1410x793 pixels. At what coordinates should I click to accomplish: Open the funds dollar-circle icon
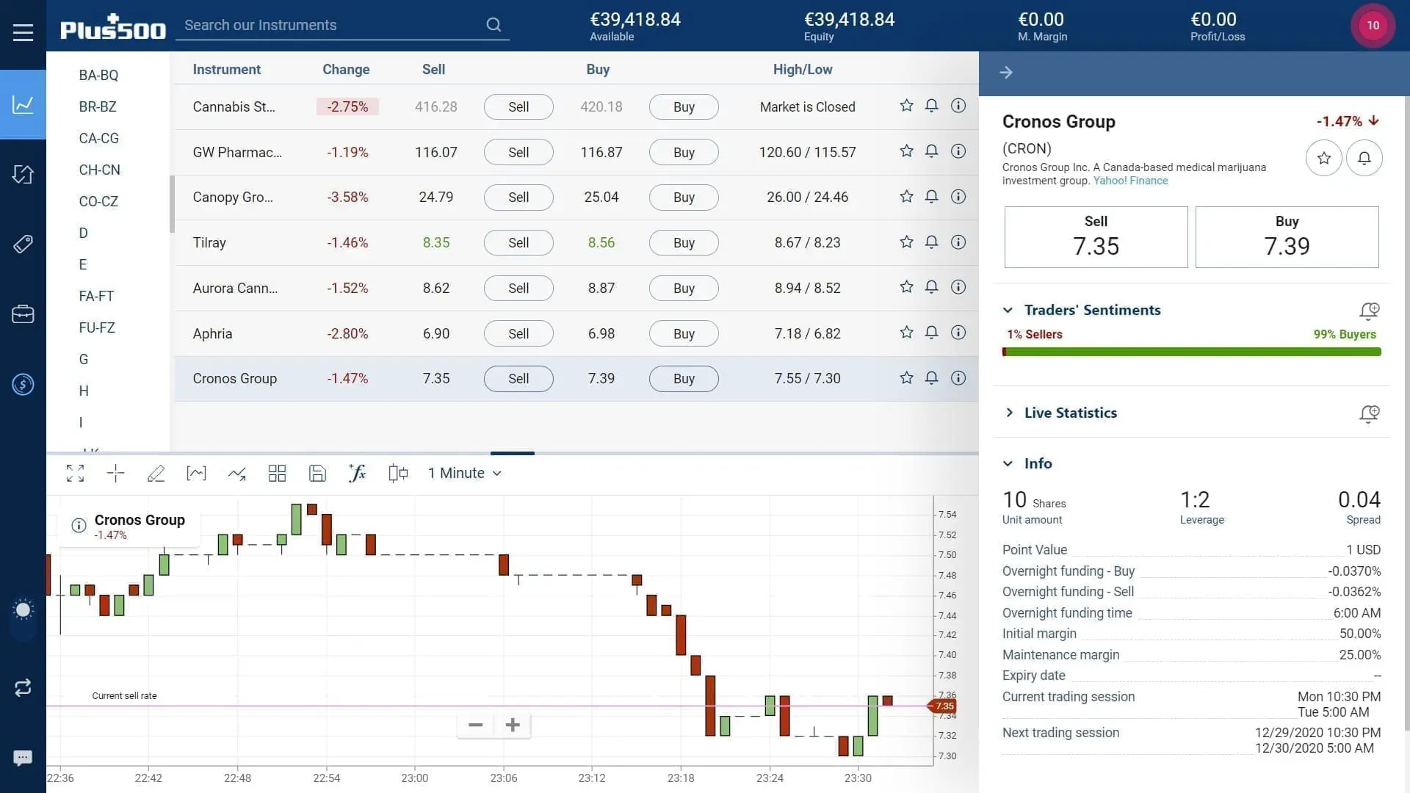(23, 384)
